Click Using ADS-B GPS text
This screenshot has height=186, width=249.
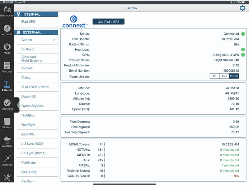pos(226,55)
